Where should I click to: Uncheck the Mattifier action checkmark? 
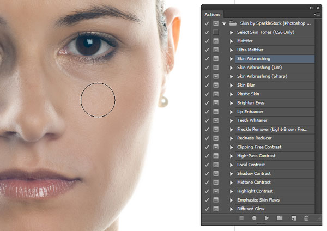coord(207,41)
